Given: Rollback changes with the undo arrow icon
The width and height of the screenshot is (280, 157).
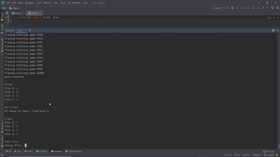Looking at the screenshot, I should click(272, 8).
